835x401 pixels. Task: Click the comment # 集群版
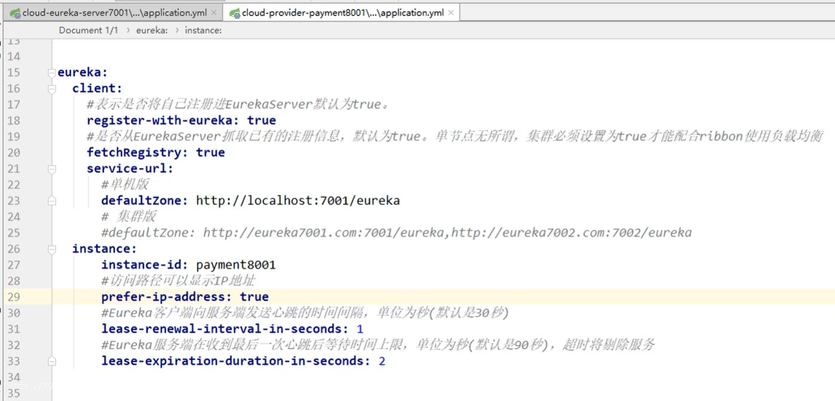coord(129,216)
